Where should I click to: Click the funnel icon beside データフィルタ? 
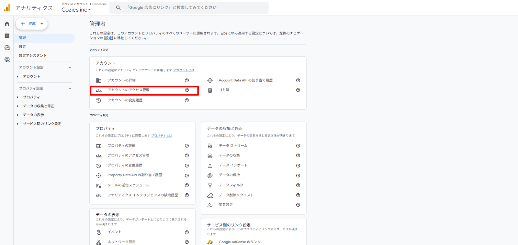coord(210,185)
